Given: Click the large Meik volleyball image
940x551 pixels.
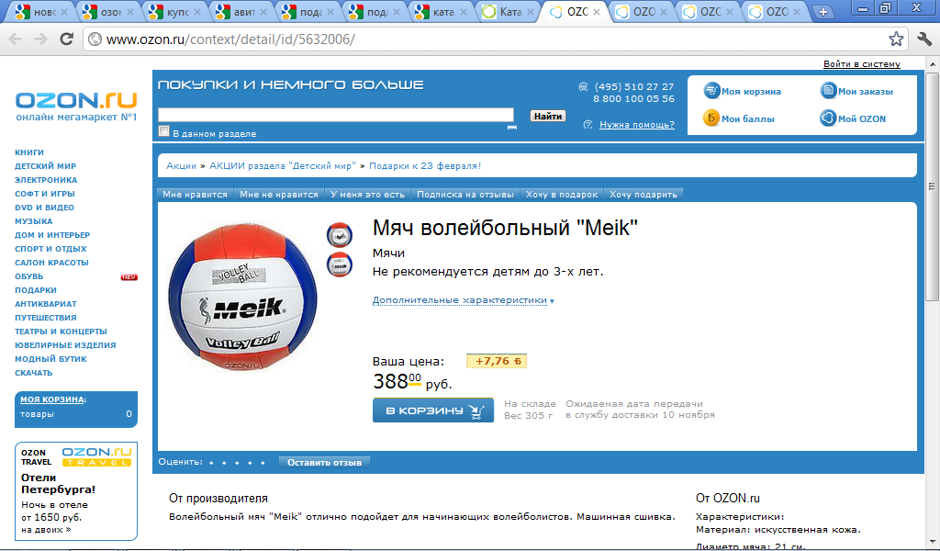Looking at the screenshot, I should [242, 296].
